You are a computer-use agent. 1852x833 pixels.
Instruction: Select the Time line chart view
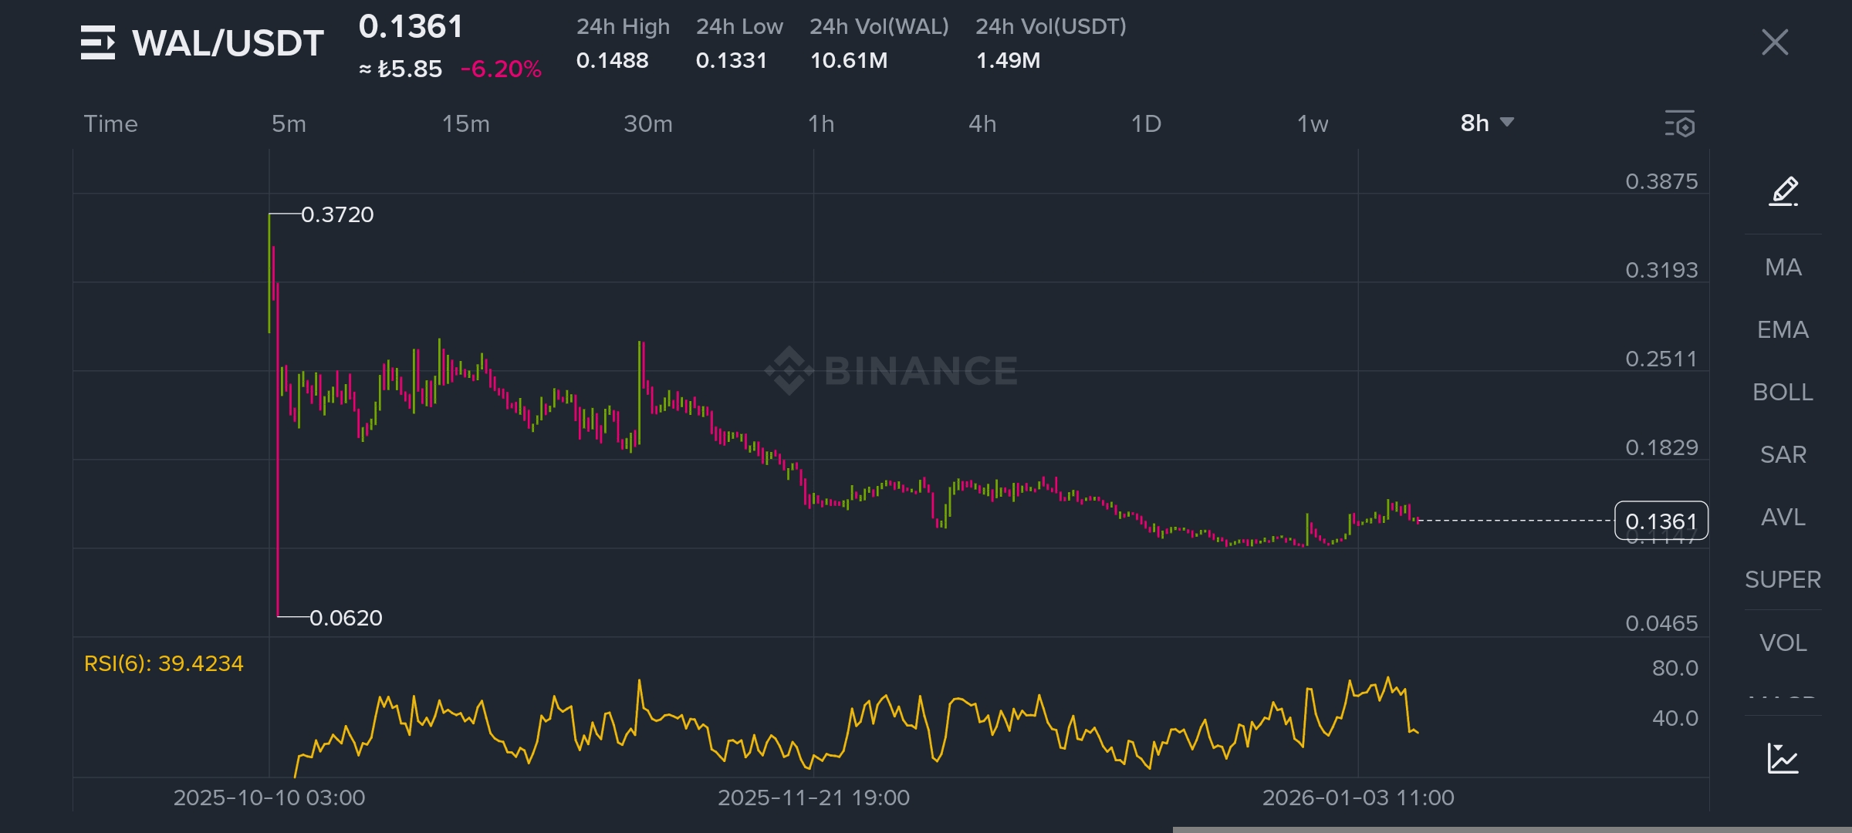[110, 124]
